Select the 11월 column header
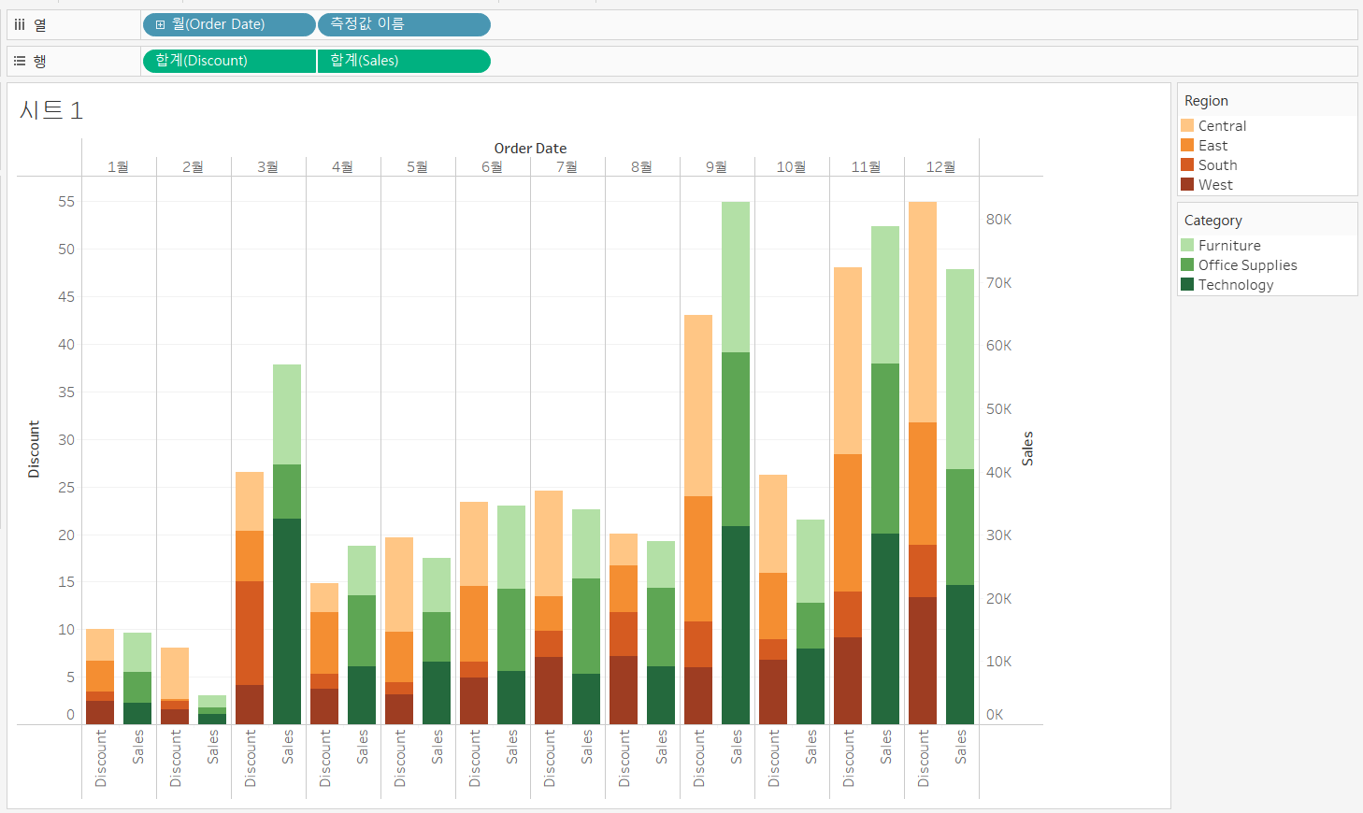1363x813 pixels. pyautogui.click(x=867, y=166)
